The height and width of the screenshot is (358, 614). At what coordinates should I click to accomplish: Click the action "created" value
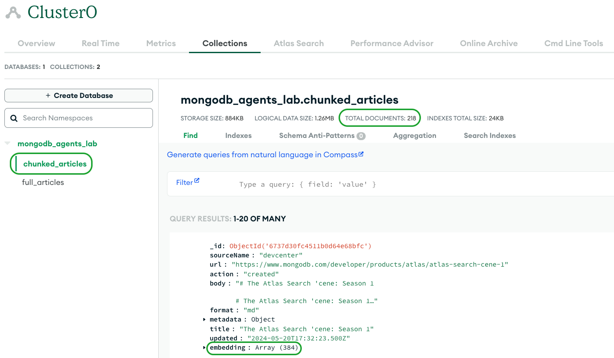(261, 274)
